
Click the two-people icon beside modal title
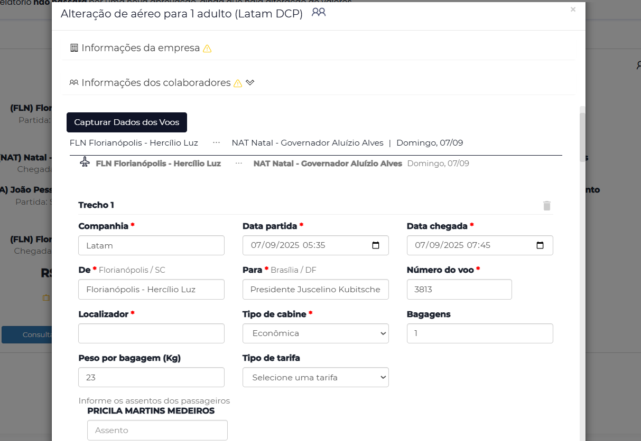(319, 13)
